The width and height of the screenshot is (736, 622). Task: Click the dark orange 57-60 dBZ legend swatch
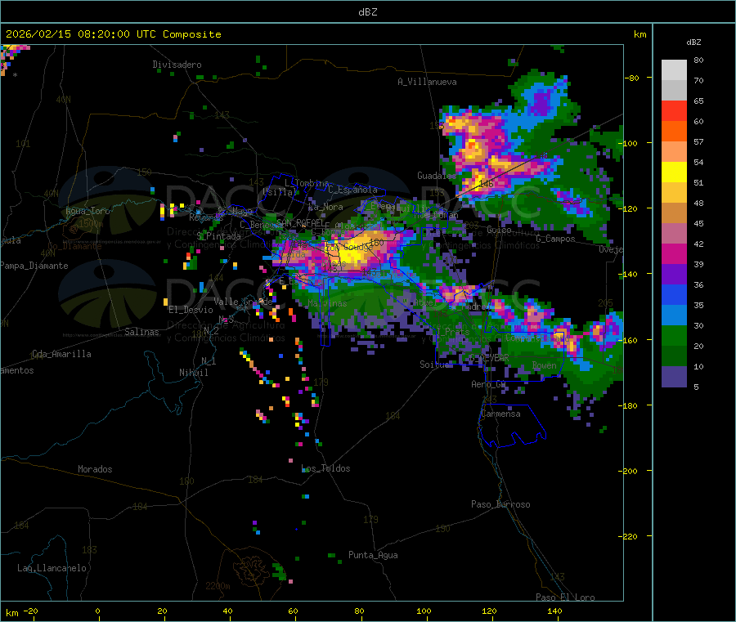[674, 132]
